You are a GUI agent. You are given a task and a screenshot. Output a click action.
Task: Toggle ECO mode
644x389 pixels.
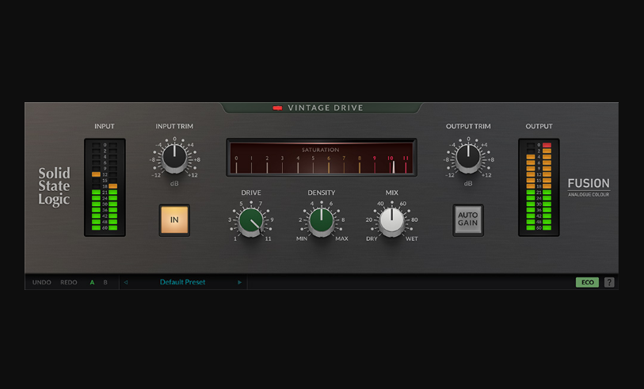point(587,282)
